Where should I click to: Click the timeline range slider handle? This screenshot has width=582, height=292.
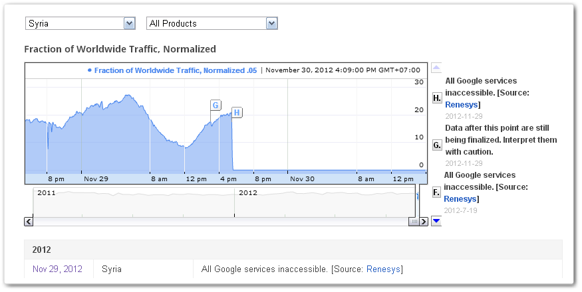click(414, 222)
